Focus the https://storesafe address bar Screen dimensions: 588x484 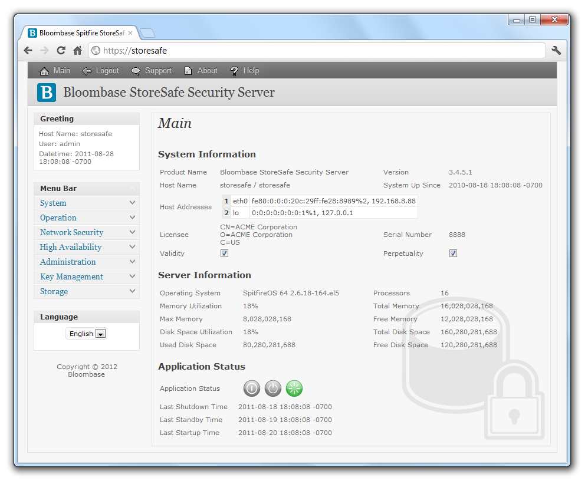pos(317,50)
